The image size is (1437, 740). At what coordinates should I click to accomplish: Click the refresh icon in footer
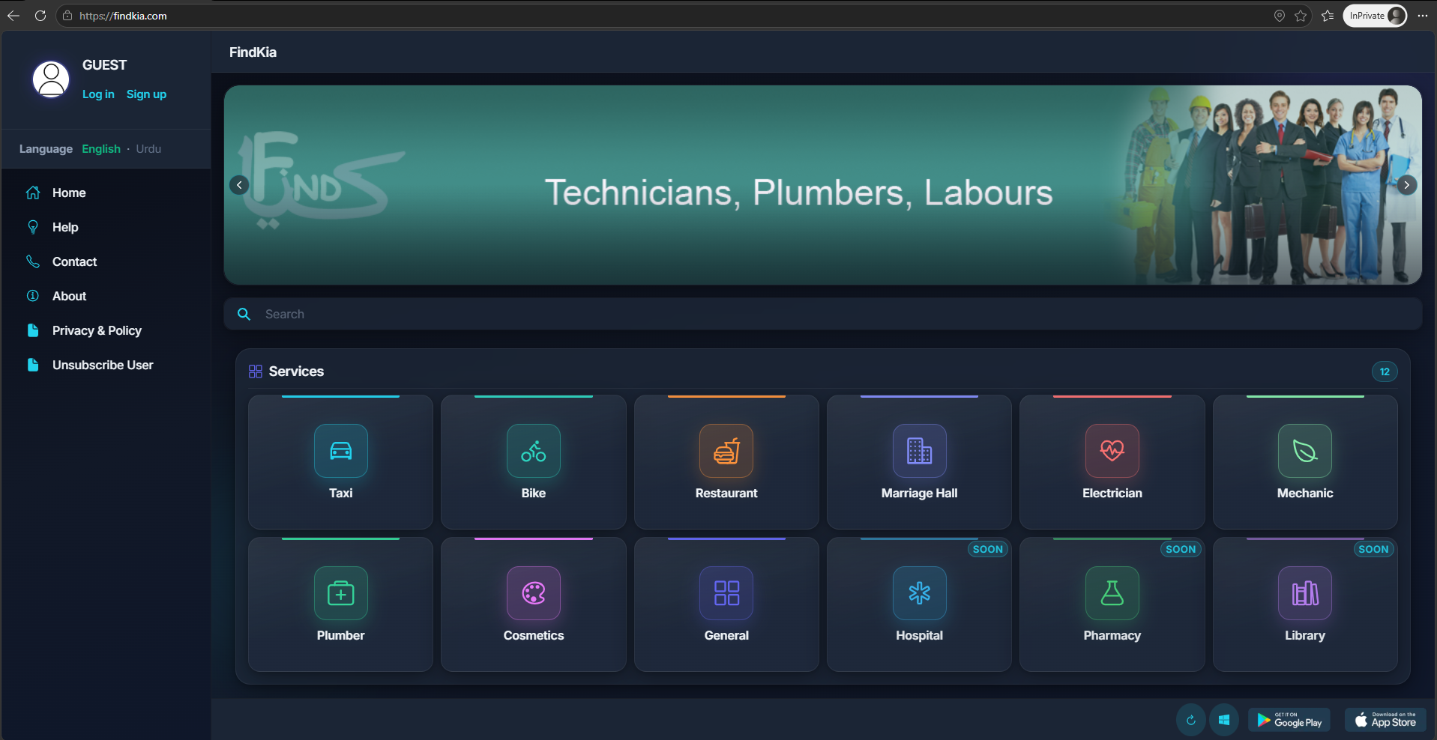pos(1190,721)
